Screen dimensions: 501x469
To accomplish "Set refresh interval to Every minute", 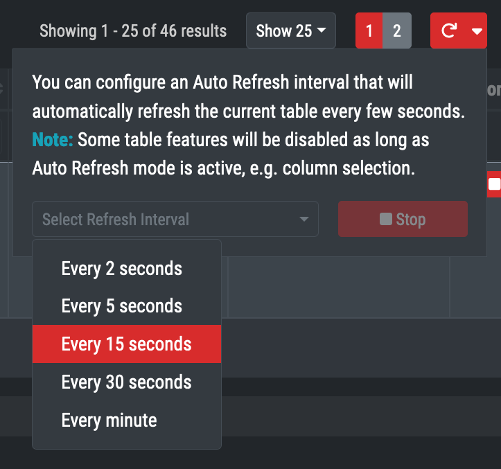I will tap(109, 421).
